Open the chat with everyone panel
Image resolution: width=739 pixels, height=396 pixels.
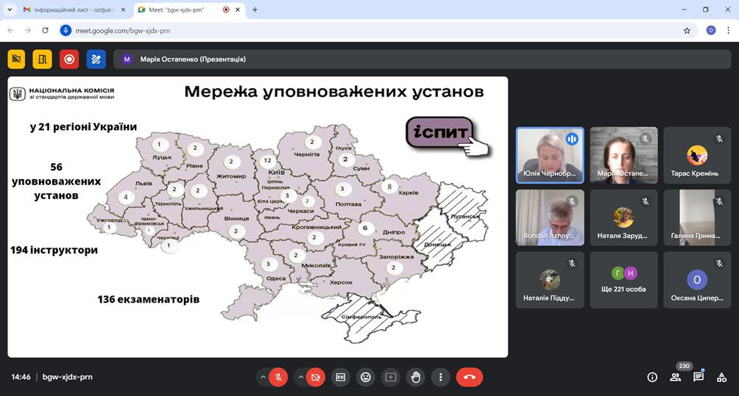(698, 377)
